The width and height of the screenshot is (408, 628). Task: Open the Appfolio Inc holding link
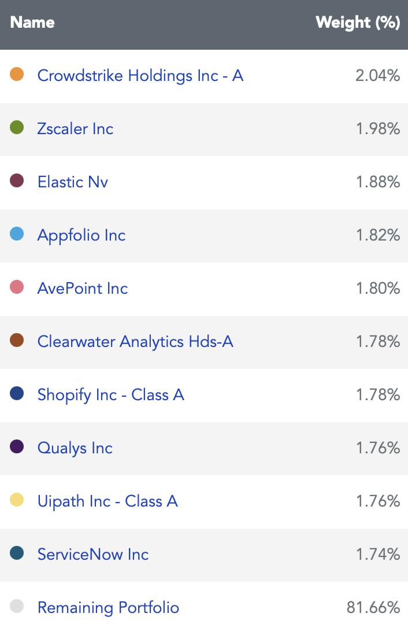tap(81, 235)
